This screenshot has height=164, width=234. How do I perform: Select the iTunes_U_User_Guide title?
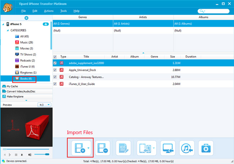(82, 84)
